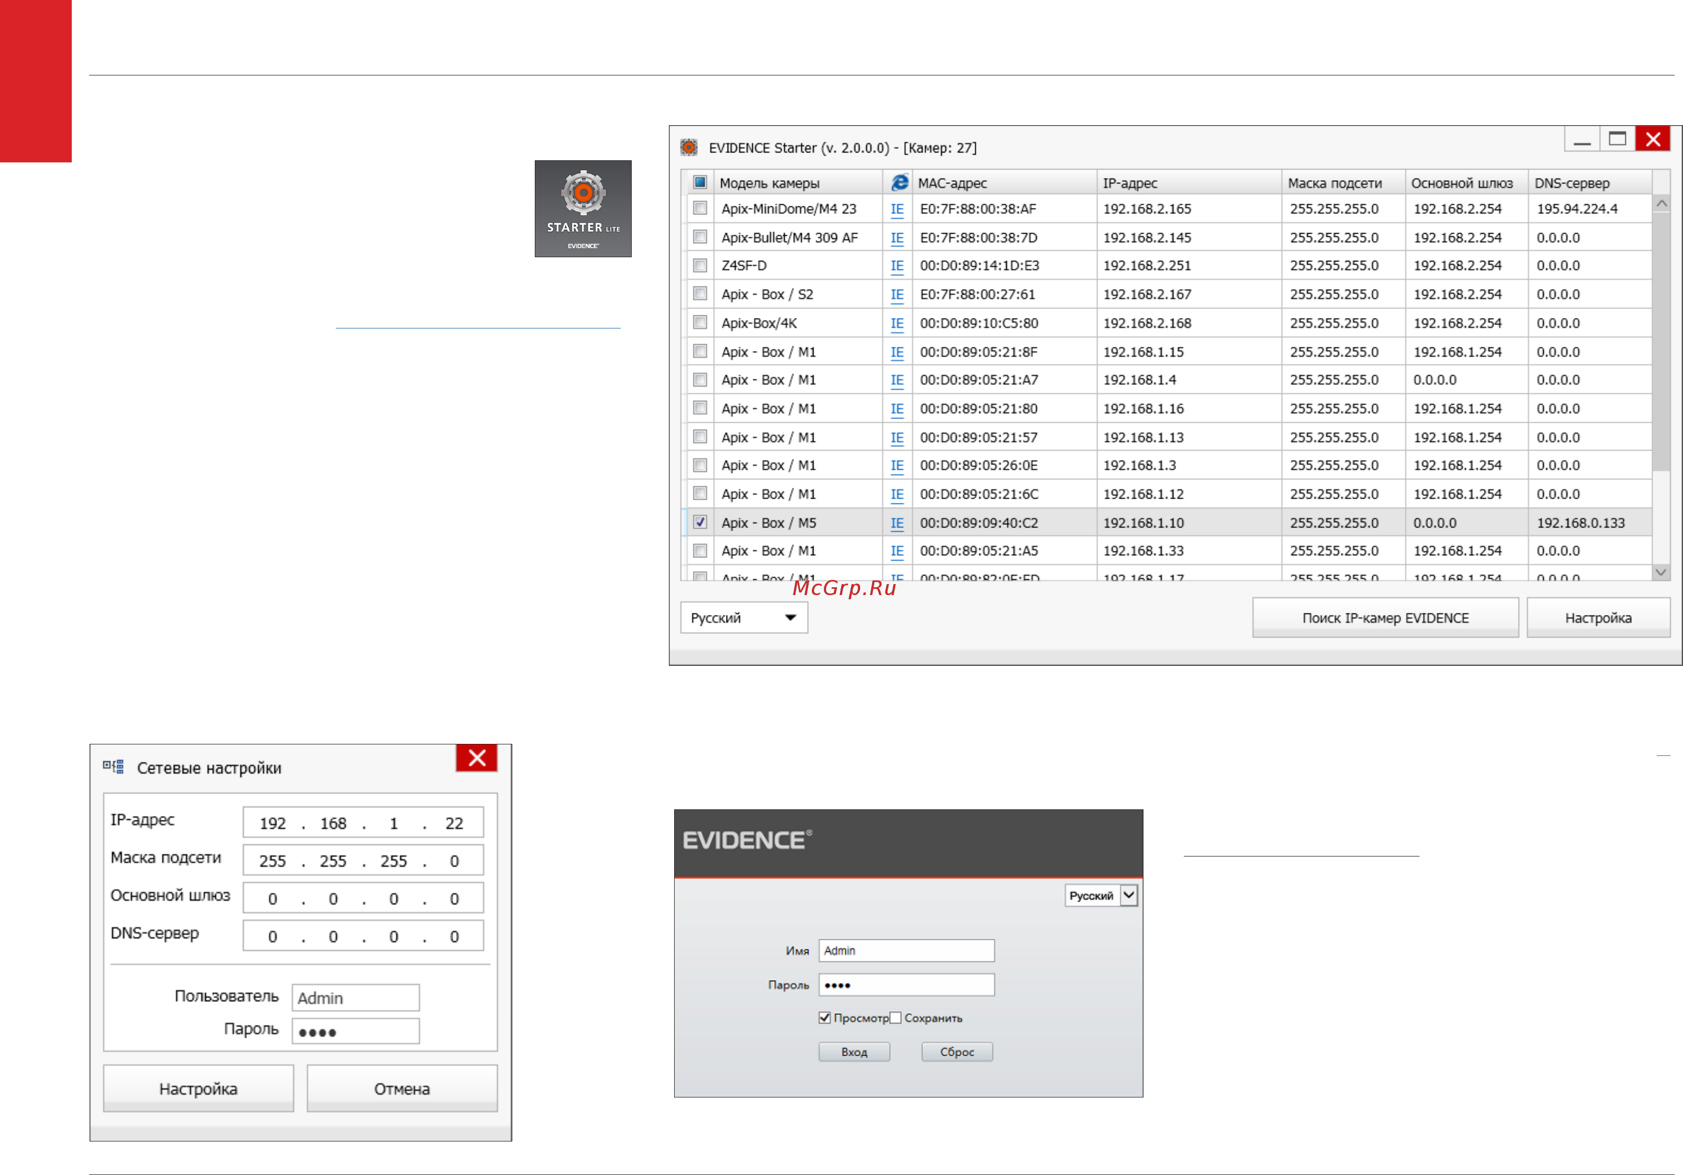Screen dimensions: 1683x1175
Task: Minimize the EVIDENCE Starter window
Action: click(x=1582, y=139)
